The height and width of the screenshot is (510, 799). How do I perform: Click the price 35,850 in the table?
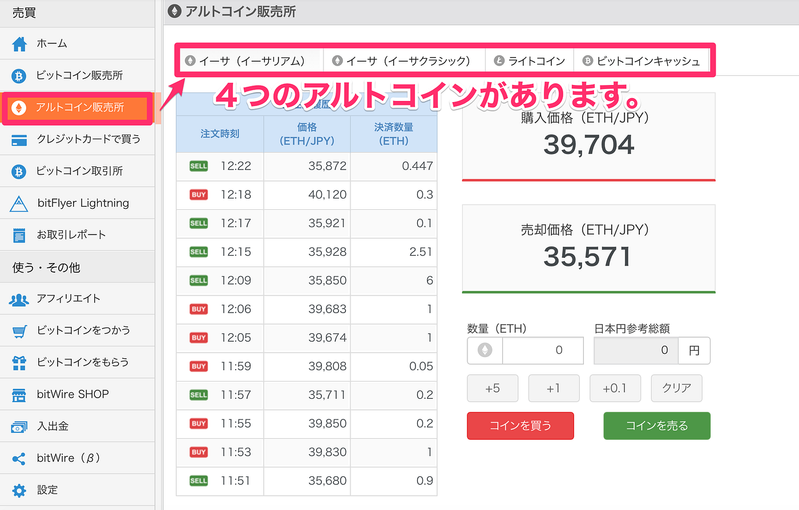[x=328, y=280]
